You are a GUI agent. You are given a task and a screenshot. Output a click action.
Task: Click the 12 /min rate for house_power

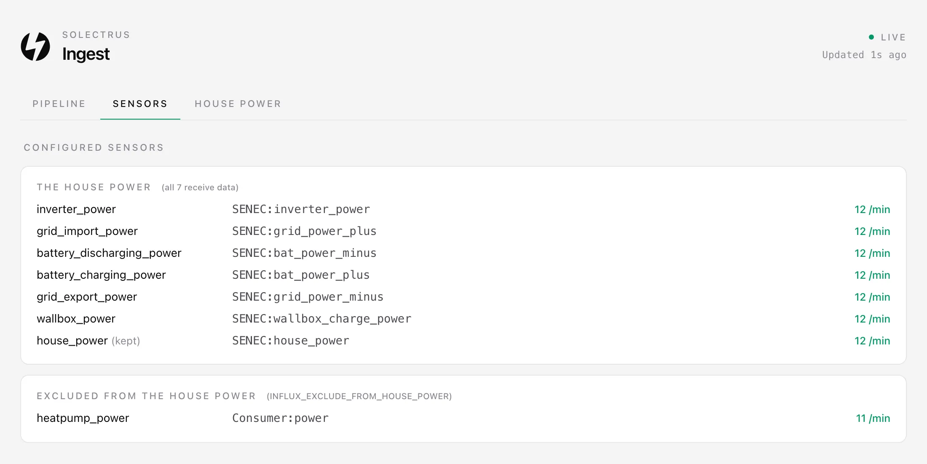pos(872,341)
